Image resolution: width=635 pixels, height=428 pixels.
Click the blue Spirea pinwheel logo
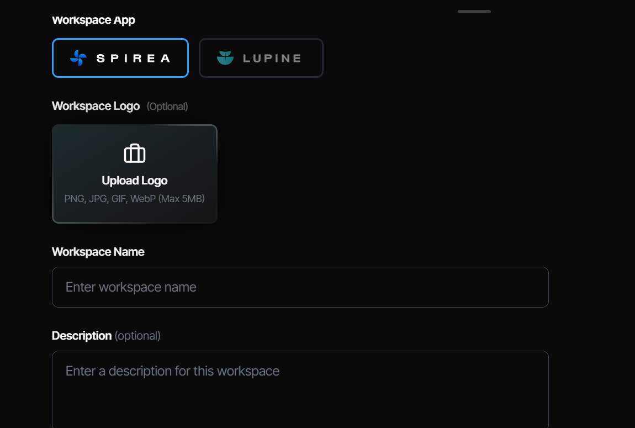(x=78, y=58)
